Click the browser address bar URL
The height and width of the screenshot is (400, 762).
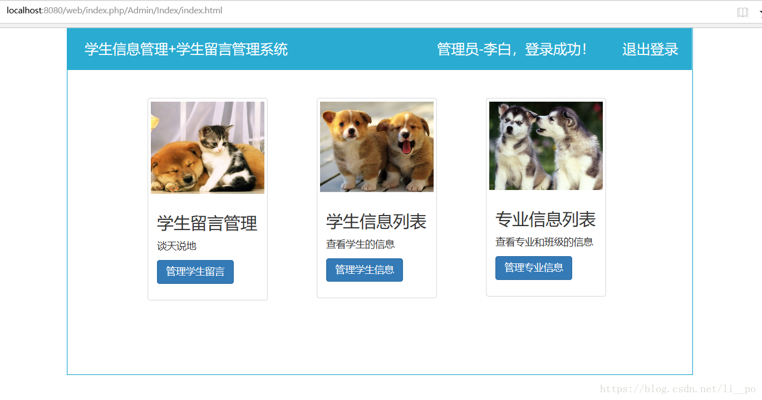(115, 11)
